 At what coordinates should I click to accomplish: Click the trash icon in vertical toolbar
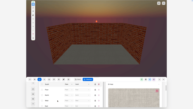[x=33, y=34]
